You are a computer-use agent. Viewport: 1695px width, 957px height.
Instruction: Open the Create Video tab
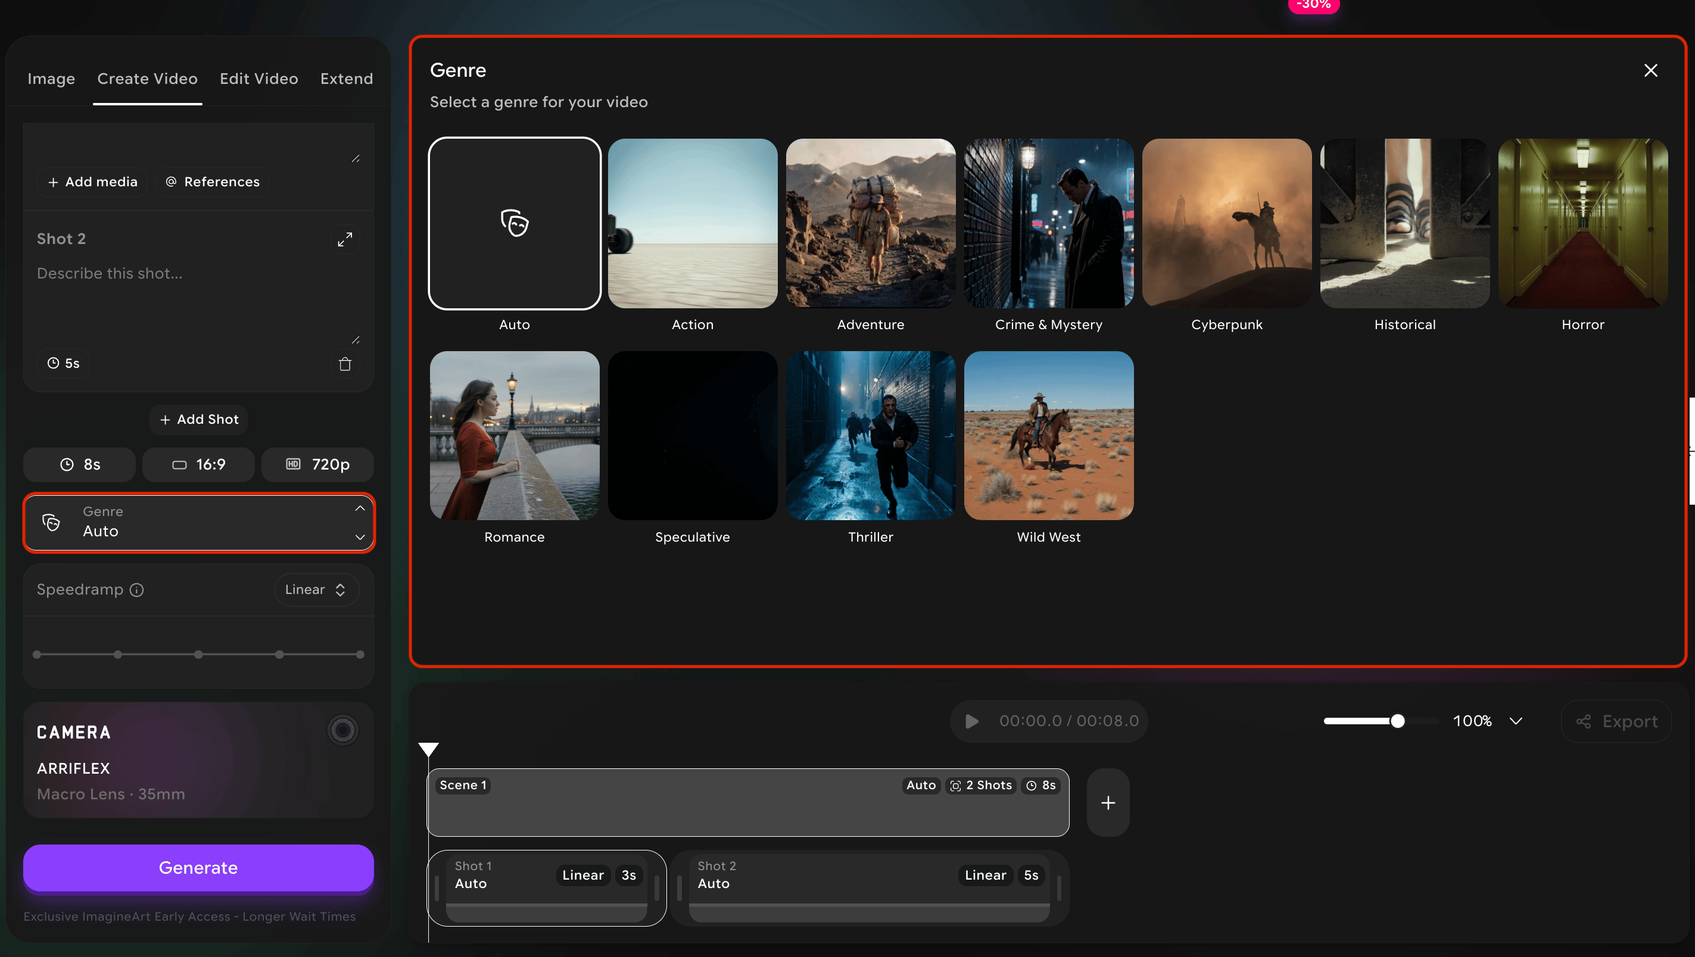(x=147, y=79)
